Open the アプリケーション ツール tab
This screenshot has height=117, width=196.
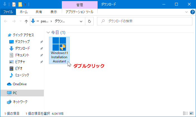[x=79, y=12]
